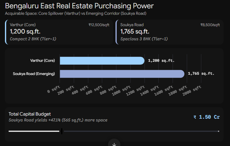Click the 'Varthur (Core)' chart axis label

43,61
